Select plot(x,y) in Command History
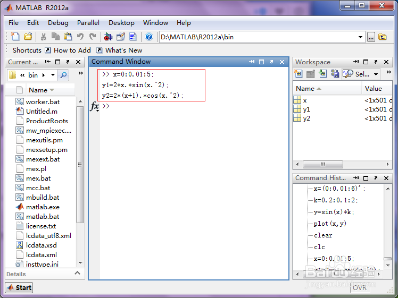 (x=330, y=224)
